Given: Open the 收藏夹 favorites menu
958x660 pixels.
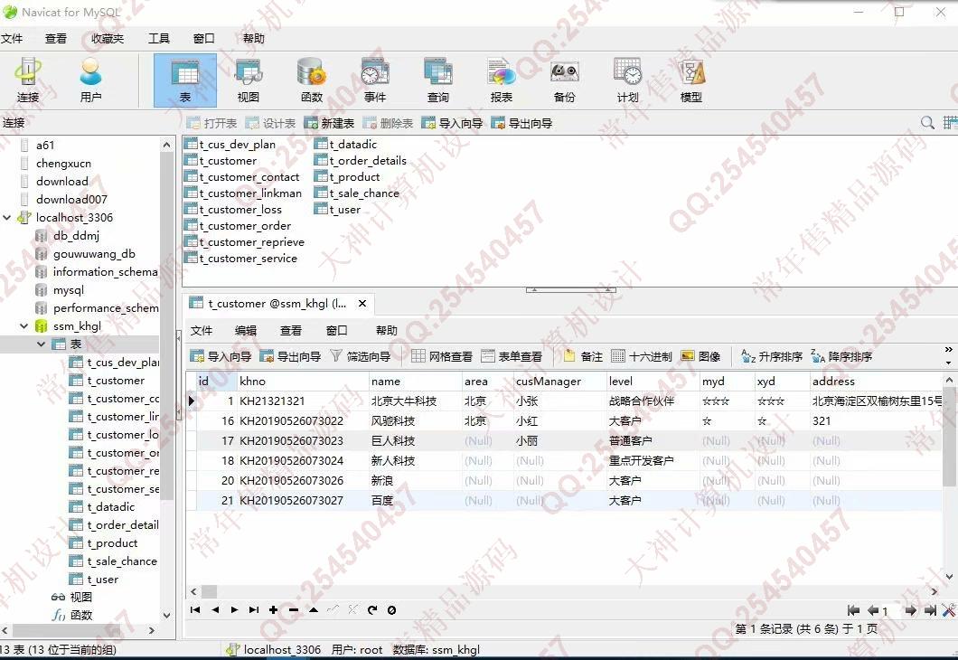Looking at the screenshot, I should pyautogui.click(x=108, y=39).
